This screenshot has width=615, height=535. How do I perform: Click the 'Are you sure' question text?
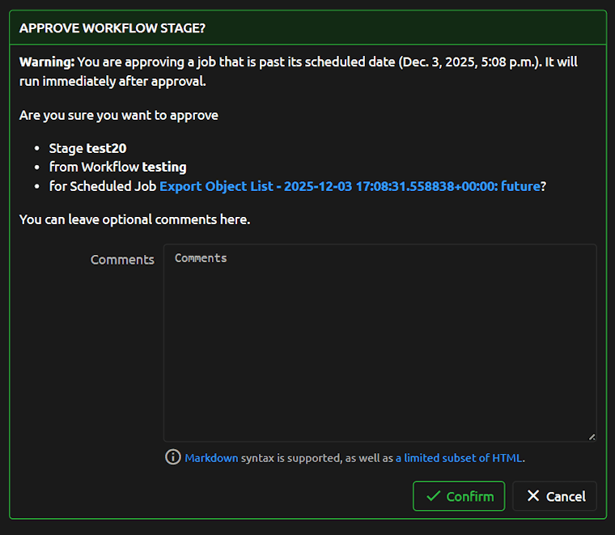point(118,115)
